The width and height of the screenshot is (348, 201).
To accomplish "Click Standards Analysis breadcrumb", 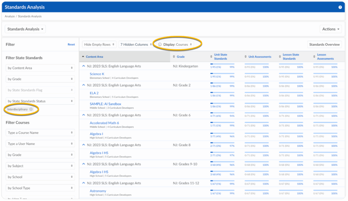I will point(30,16).
